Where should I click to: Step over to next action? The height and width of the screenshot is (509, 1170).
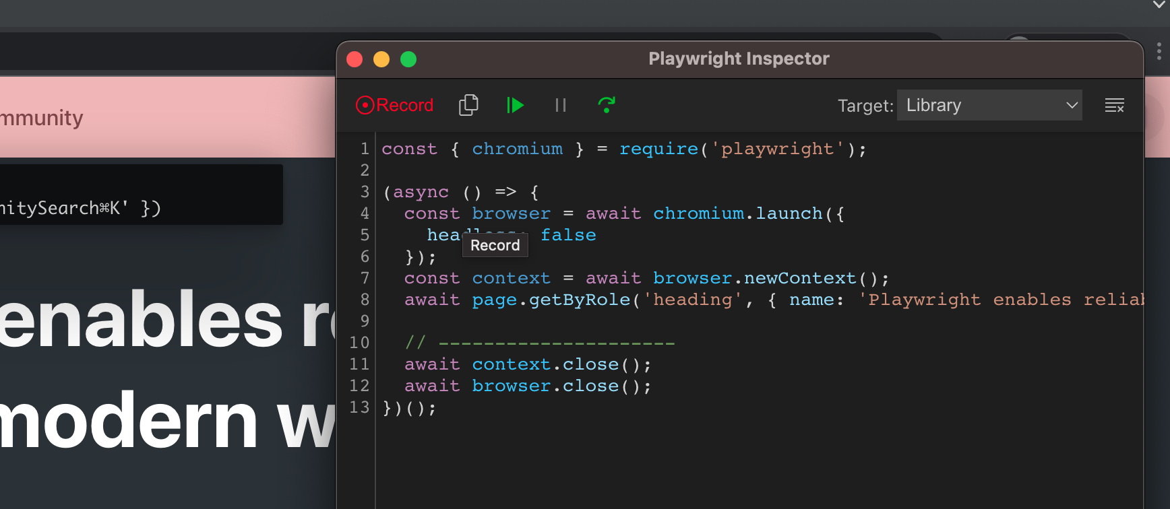tap(607, 105)
